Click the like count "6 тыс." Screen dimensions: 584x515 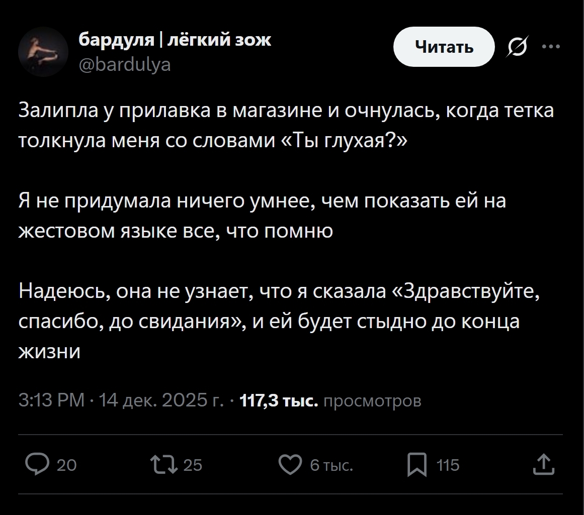(331, 465)
